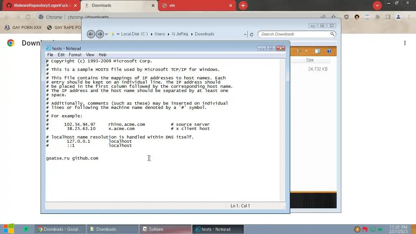
Task: Open Action Center flag icon
Action: point(365,229)
